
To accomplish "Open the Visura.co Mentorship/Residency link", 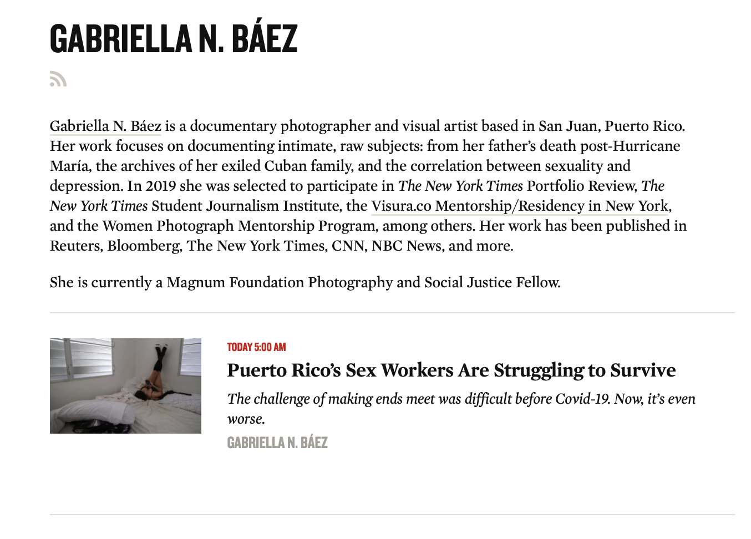I will point(520,206).
